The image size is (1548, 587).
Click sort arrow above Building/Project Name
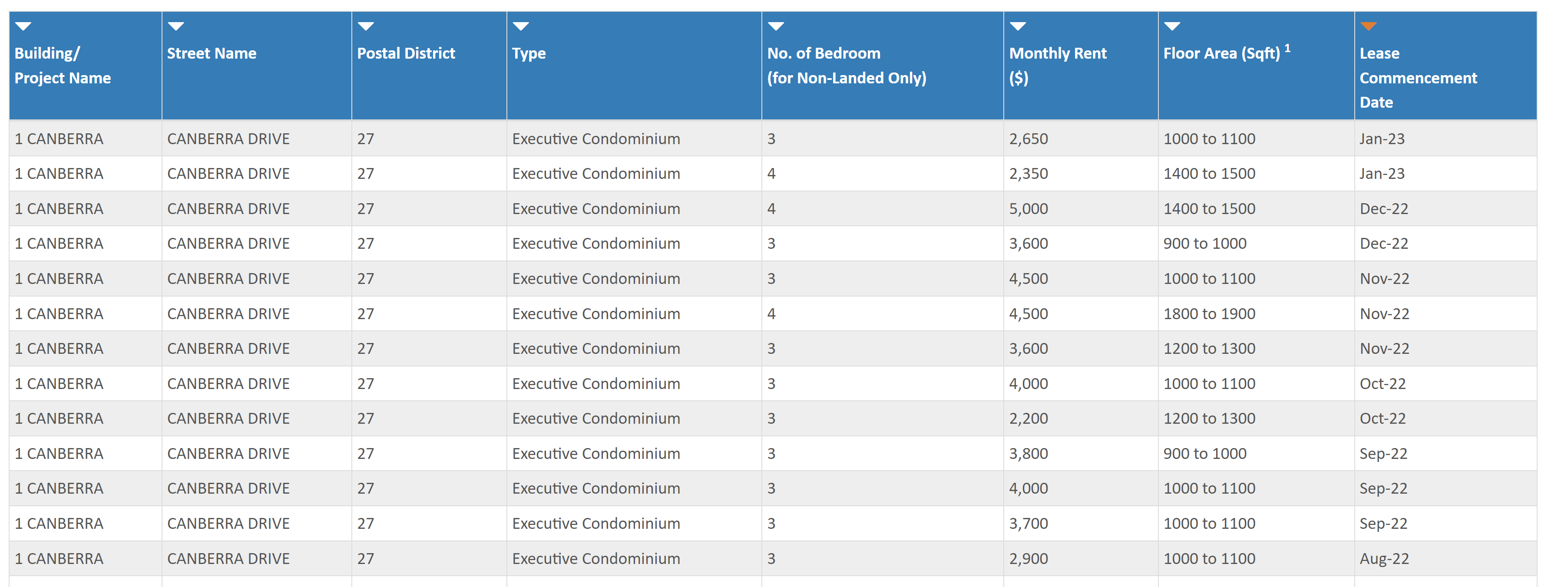pos(23,26)
